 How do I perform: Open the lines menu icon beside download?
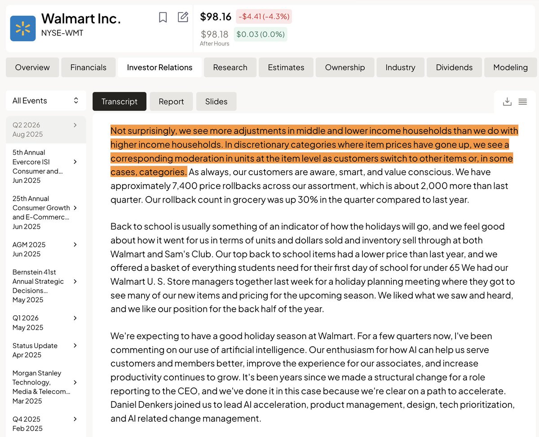522,102
